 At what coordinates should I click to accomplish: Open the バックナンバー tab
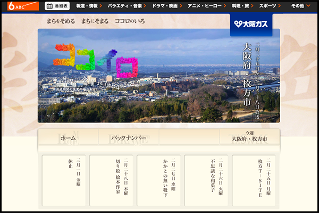[x=129, y=138]
